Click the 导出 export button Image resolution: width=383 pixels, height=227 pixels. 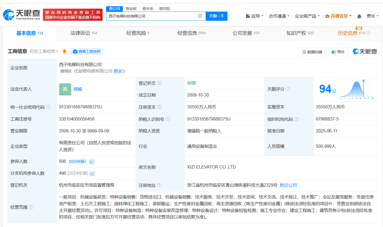338,52
